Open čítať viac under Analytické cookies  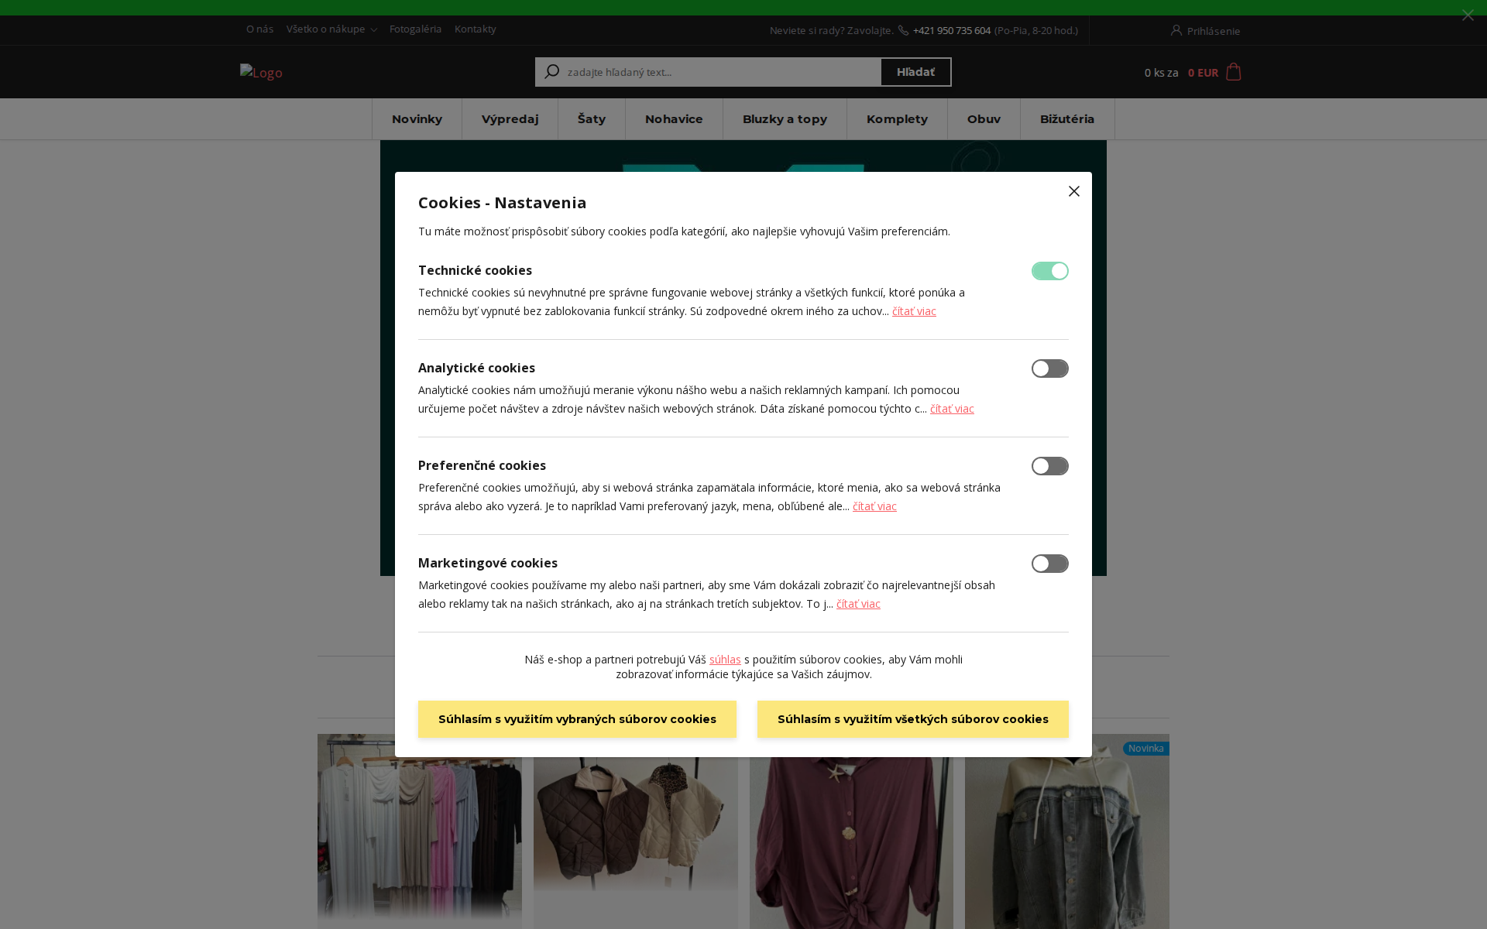[x=952, y=409]
